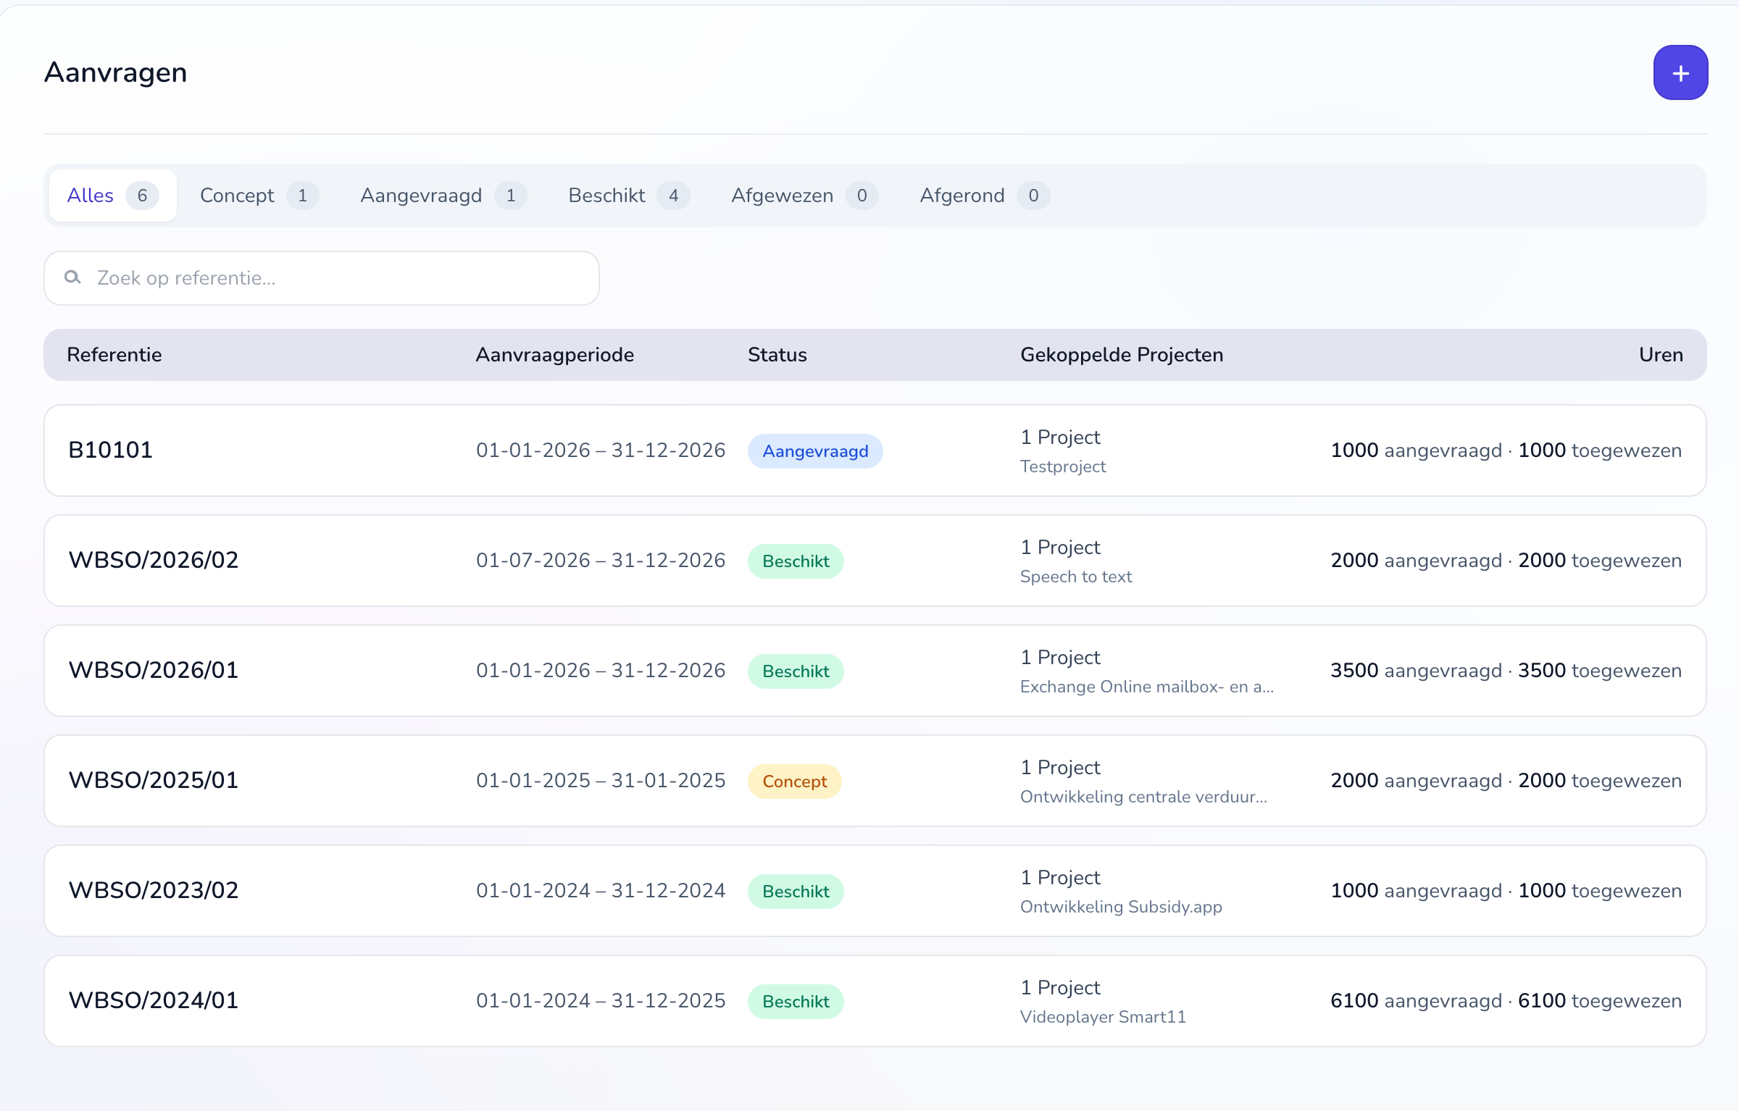This screenshot has width=1739, height=1111.
Task: Click the count badge 6 beside Alles
Action: tap(142, 196)
